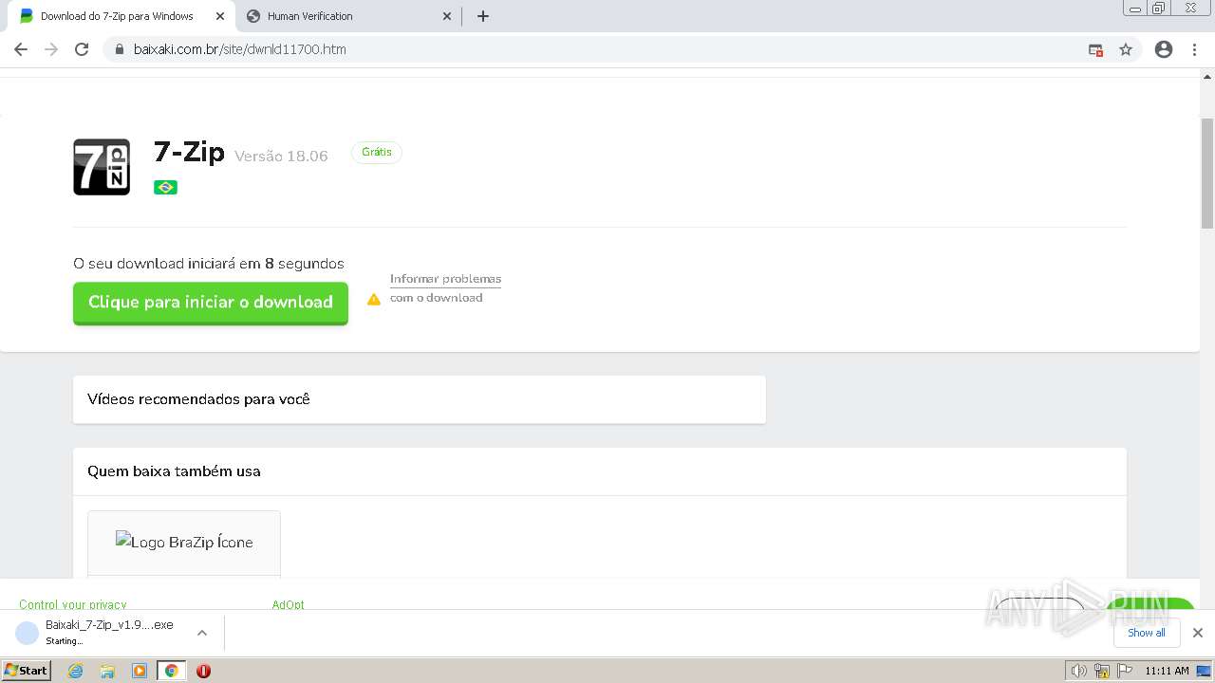
Task: Bookmark page with the star icon
Action: pos(1126,49)
